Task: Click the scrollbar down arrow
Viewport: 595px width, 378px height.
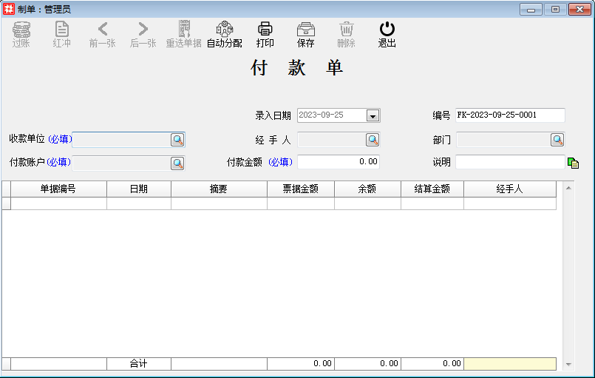Action: 568,364
